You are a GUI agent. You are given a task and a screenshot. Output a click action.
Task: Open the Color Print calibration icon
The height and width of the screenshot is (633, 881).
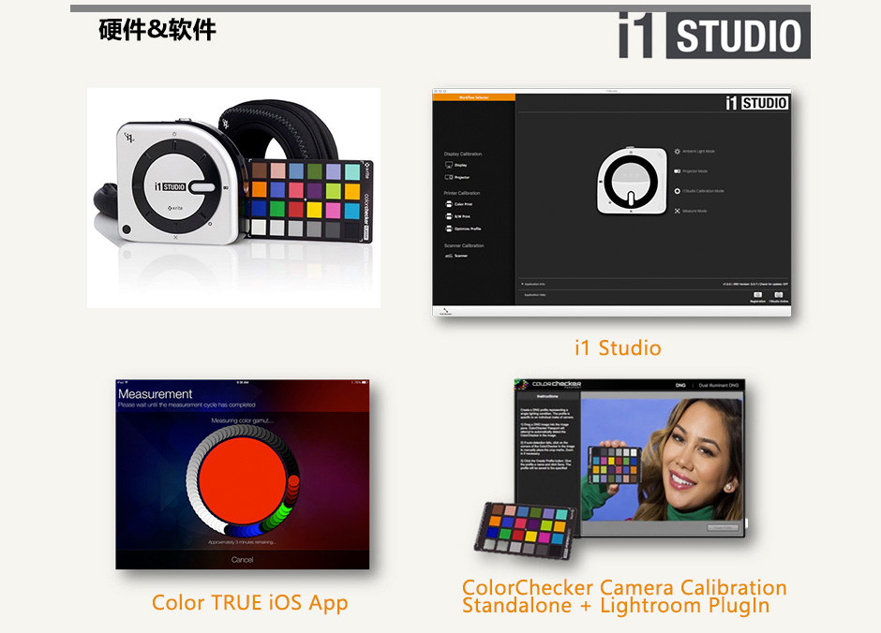pos(449,204)
